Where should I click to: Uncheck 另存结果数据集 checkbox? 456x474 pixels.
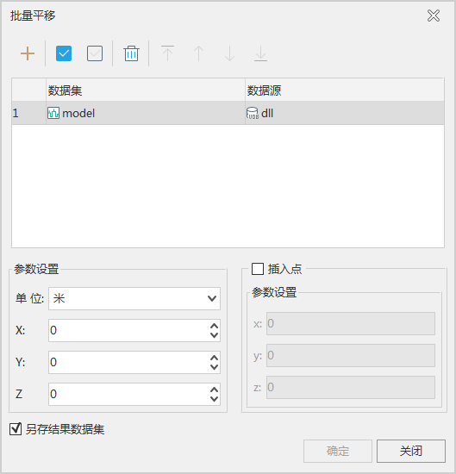(x=16, y=429)
